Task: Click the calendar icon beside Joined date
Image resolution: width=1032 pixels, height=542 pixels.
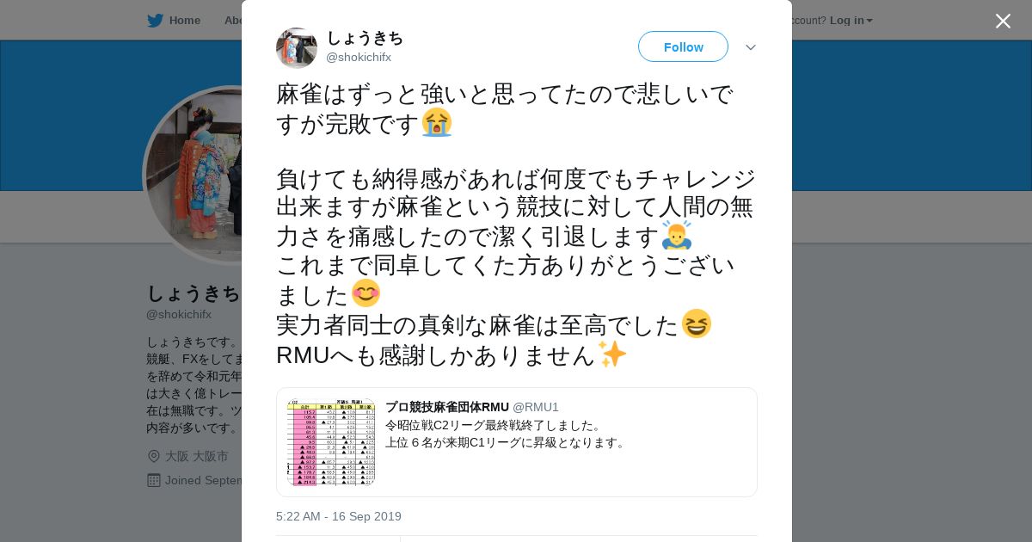Action: click(x=154, y=480)
